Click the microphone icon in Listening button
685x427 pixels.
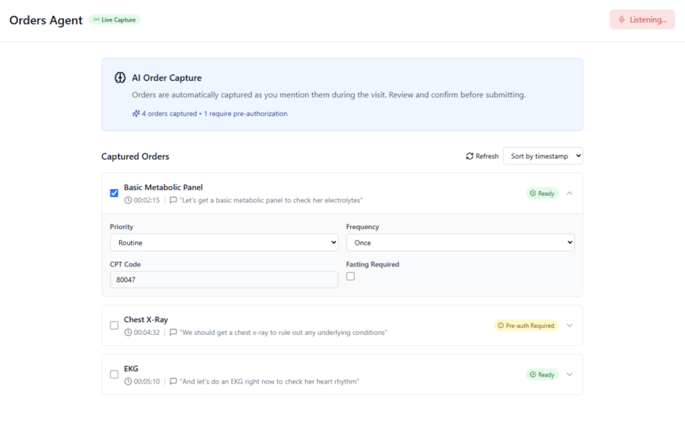point(621,19)
